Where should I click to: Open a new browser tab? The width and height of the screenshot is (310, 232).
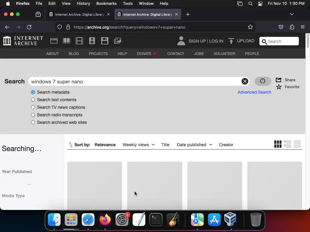[188, 14]
